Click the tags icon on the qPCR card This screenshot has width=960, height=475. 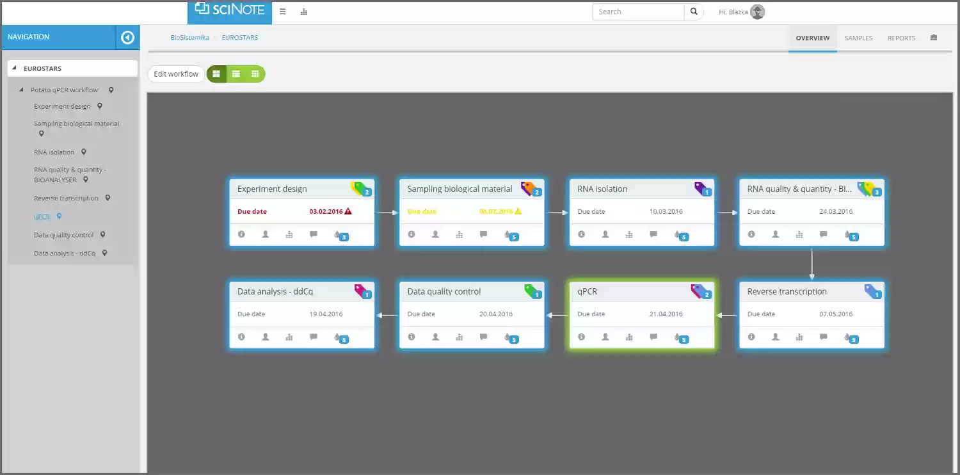pyautogui.click(x=700, y=289)
